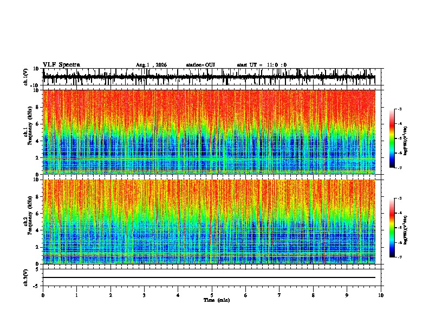The image size is (429, 331).
Task: Click the "3" tick on the time axis
Action: pos(144,295)
